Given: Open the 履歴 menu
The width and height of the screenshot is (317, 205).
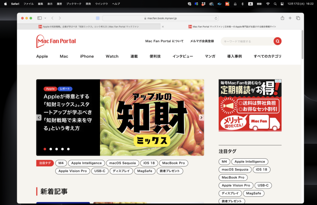Looking at the screenshot, I should pos(59,4).
